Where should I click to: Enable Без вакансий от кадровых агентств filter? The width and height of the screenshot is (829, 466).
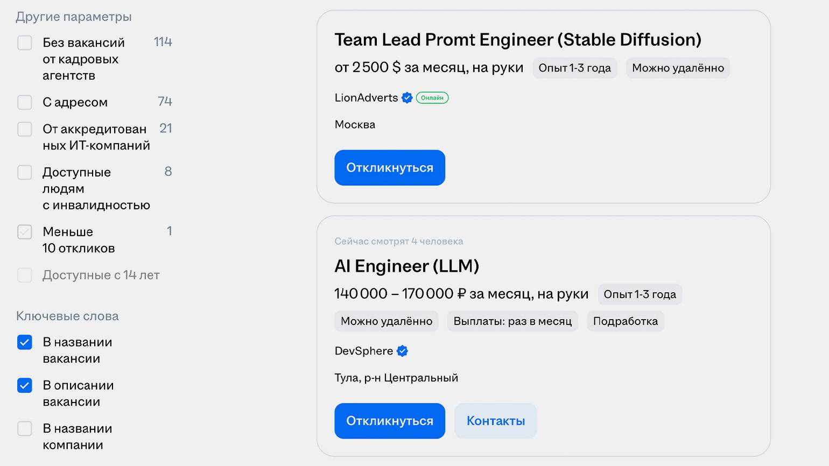tap(25, 43)
